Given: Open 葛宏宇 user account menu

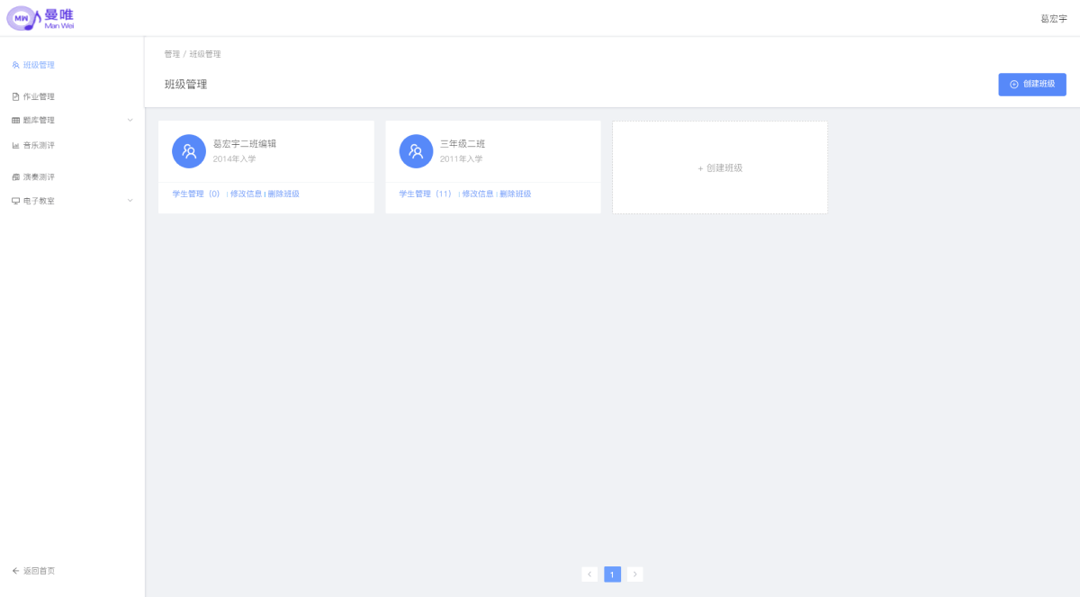Looking at the screenshot, I should pos(1053,19).
